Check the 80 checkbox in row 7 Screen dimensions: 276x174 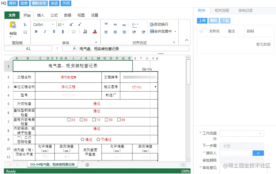click(x=106, y=120)
